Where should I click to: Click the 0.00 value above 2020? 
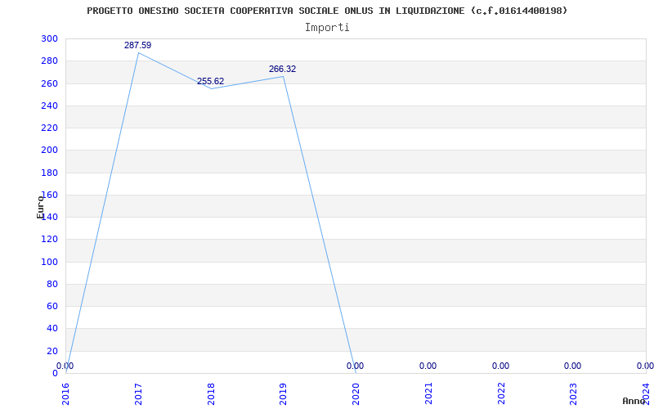[x=355, y=366]
